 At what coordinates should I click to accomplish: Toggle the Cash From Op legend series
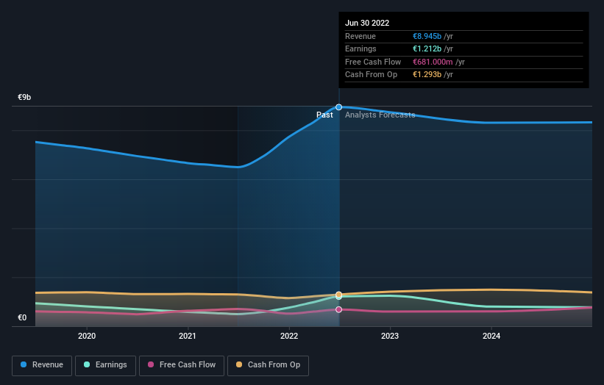(x=268, y=365)
